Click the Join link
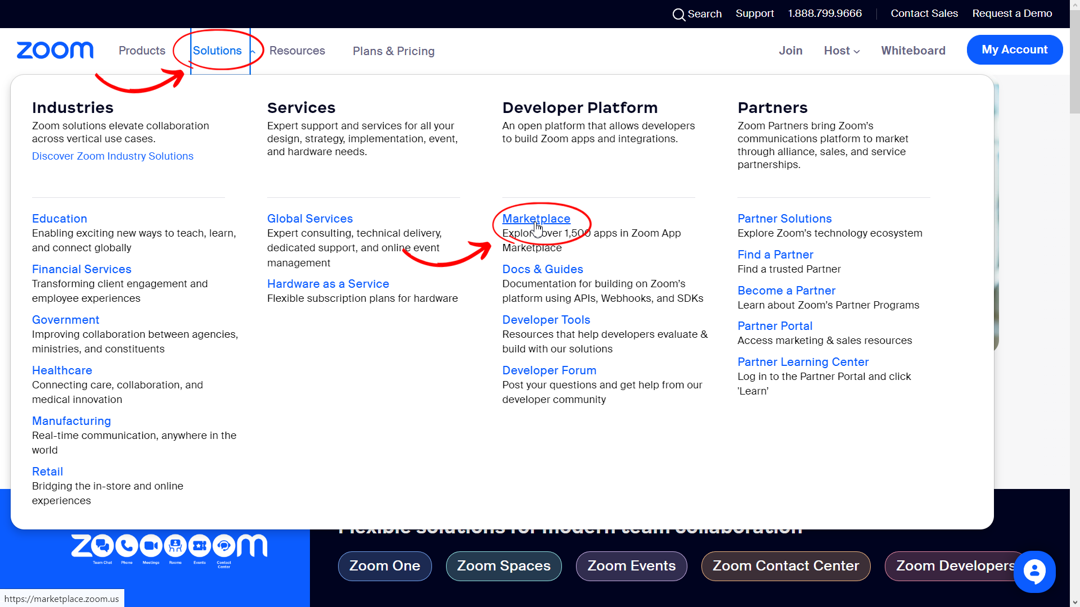This screenshot has width=1080, height=607. [x=790, y=51]
